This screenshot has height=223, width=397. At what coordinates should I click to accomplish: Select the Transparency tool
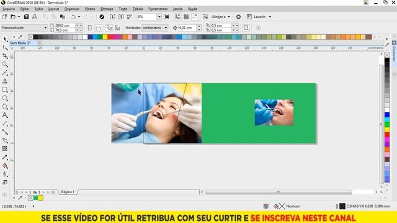pos(4,149)
